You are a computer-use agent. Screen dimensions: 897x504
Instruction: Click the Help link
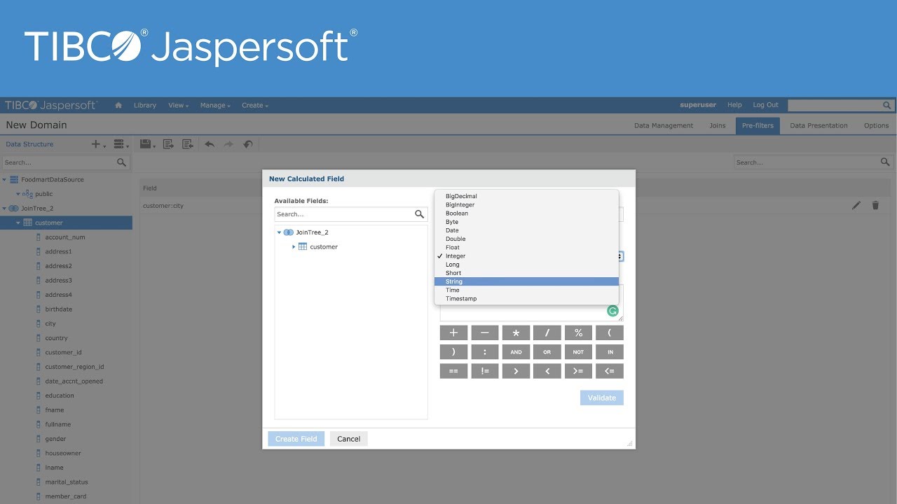point(734,105)
